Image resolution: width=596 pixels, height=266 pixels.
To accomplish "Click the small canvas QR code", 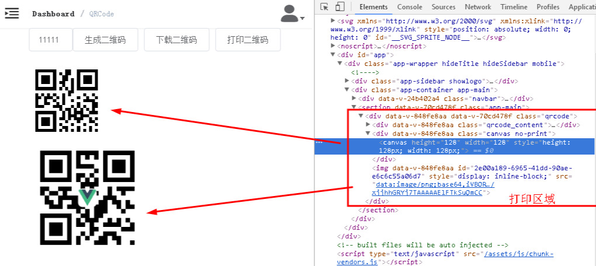I will [x=67, y=100].
